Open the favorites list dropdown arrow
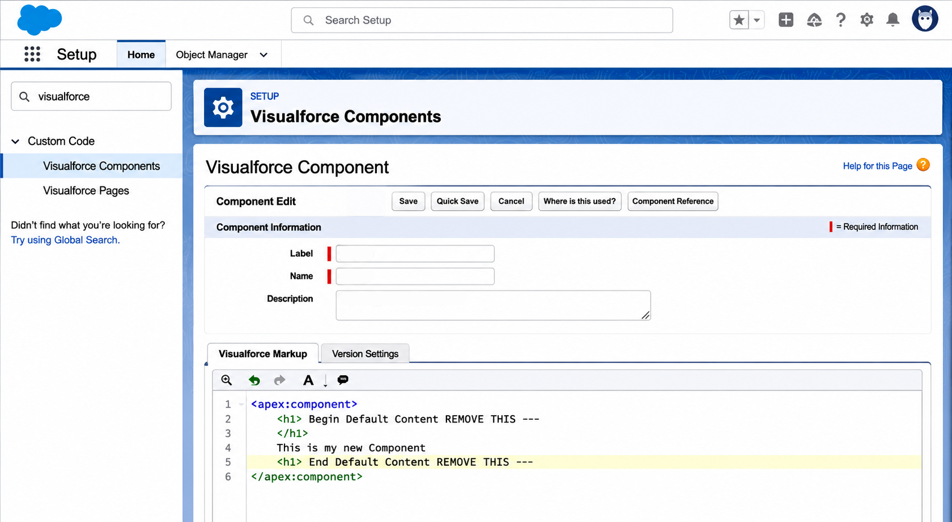 coord(757,20)
